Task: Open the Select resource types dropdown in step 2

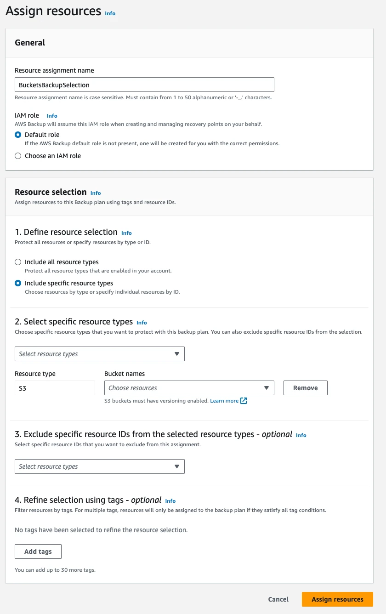Action: pos(99,354)
